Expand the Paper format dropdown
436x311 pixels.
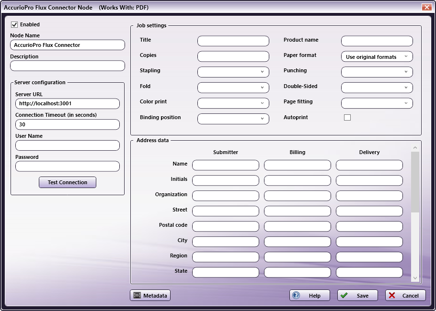click(377, 56)
